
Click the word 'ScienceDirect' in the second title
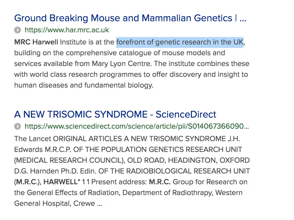pos(186,115)
